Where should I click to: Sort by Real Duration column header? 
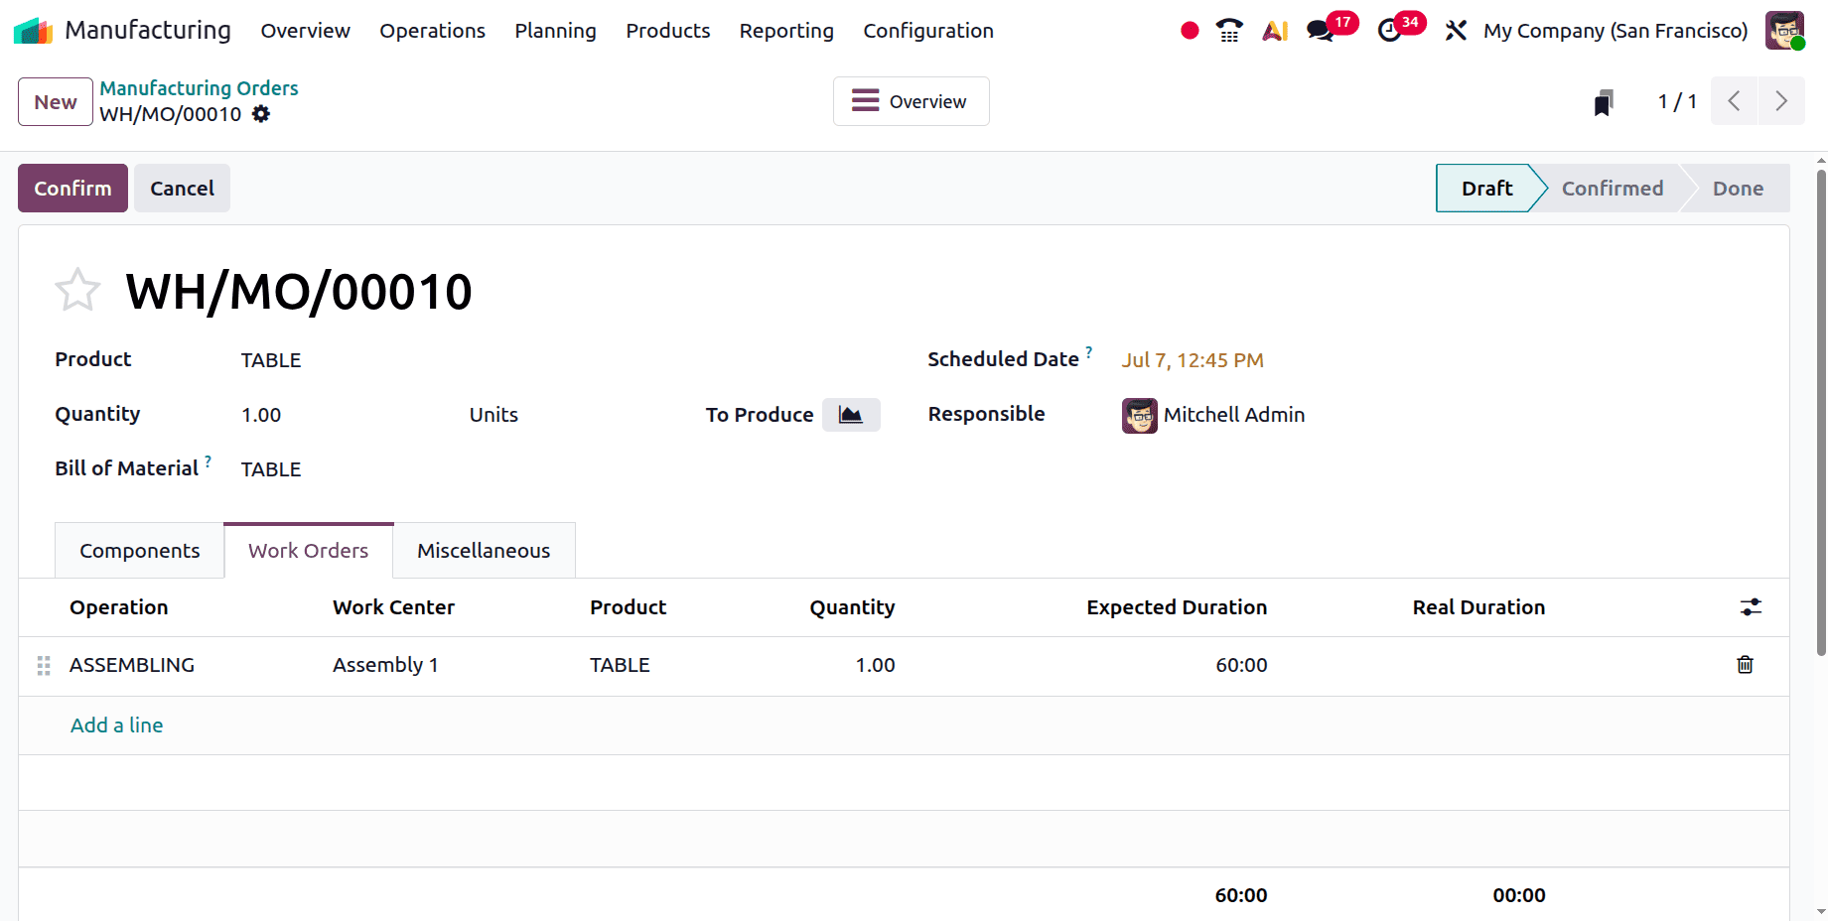[1478, 607]
